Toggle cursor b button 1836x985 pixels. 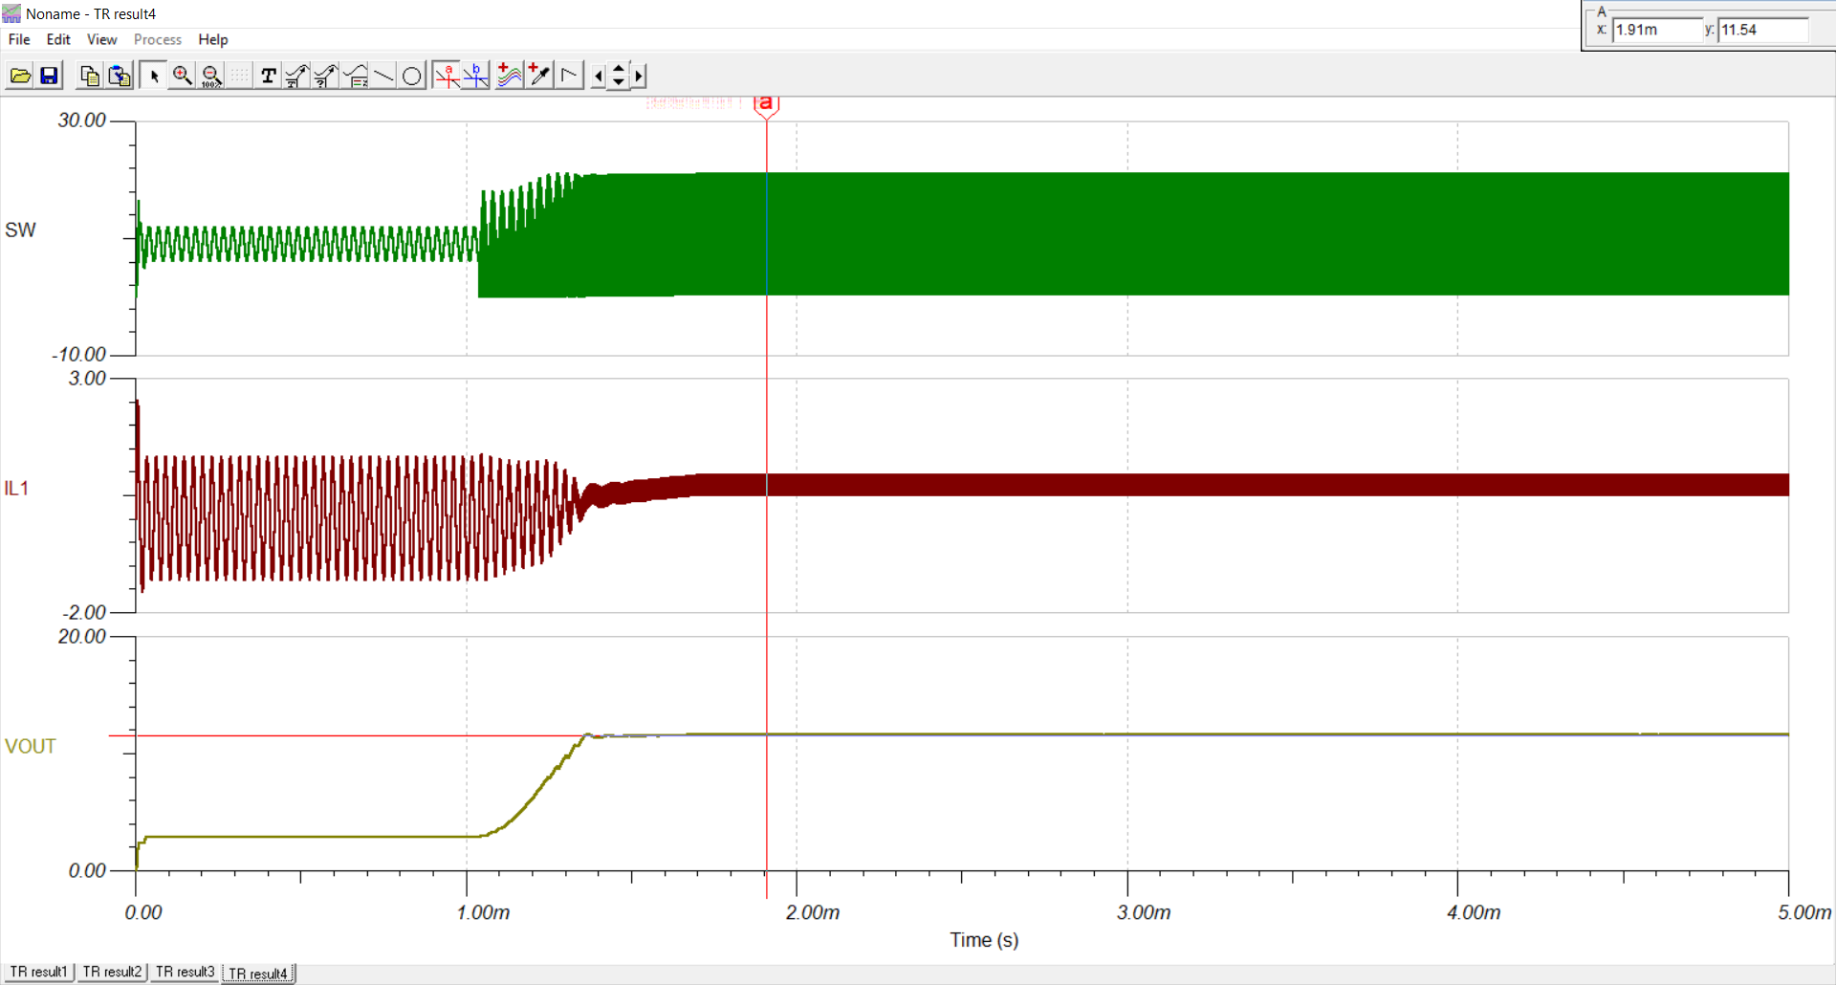click(475, 76)
